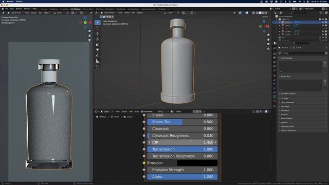This screenshot has width=329, height=185.
Task: Open the File menu
Action: point(7,9)
